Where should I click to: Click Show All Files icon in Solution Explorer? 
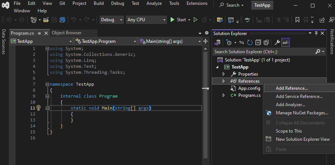266,42
